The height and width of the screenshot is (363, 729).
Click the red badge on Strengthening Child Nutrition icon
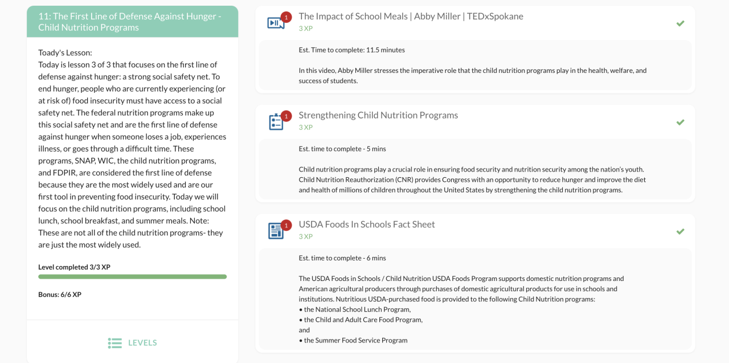[286, 116]
